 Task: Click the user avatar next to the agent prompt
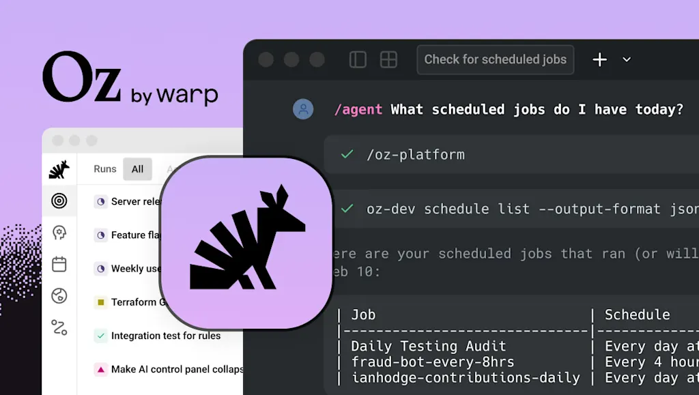click(303, 109)
